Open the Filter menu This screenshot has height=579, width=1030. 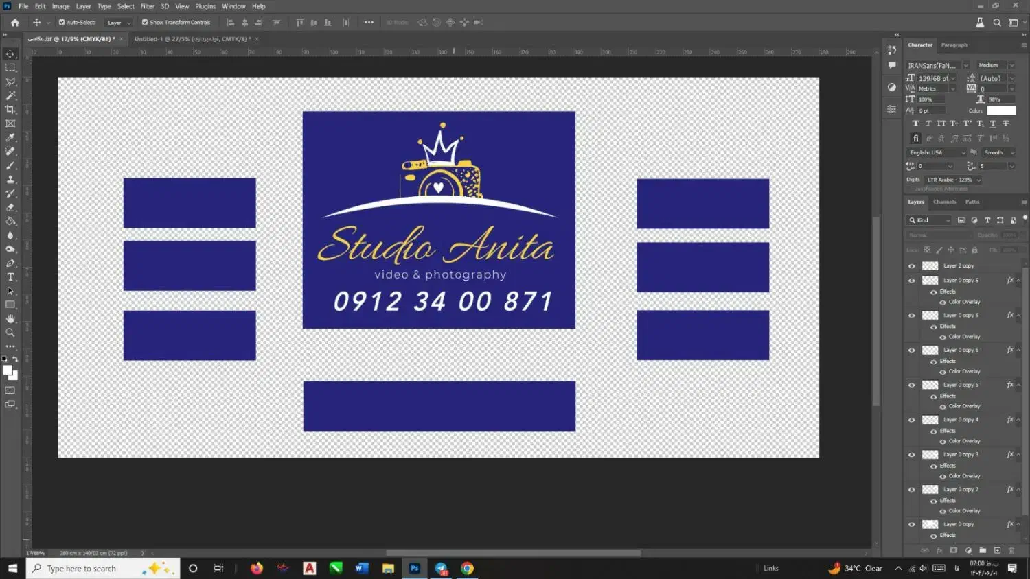coord(147,6)
